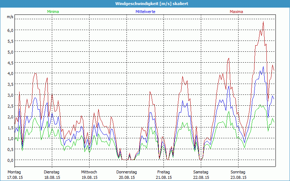Select the 6,0 y-axis value
Viewport: 290px width, 181px height.
point(10,30)
